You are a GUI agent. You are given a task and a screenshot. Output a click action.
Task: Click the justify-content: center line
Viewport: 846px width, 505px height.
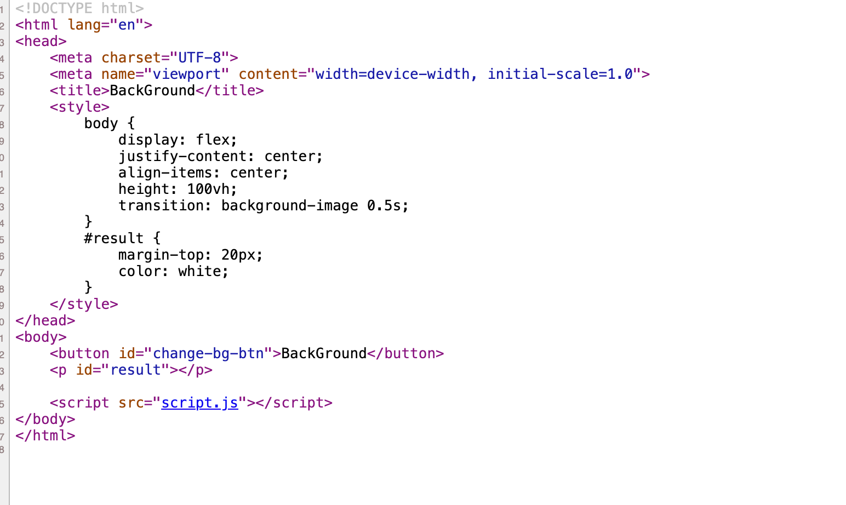coord(221,156)
